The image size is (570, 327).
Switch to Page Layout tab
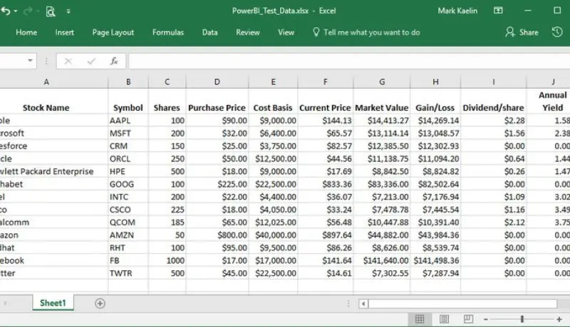[x=113, y=32]
